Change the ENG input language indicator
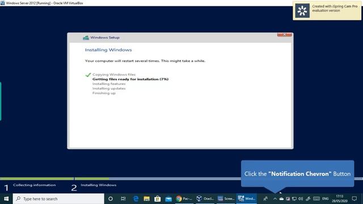This screenshot has width=363, height=204. [x=325, y=199]
